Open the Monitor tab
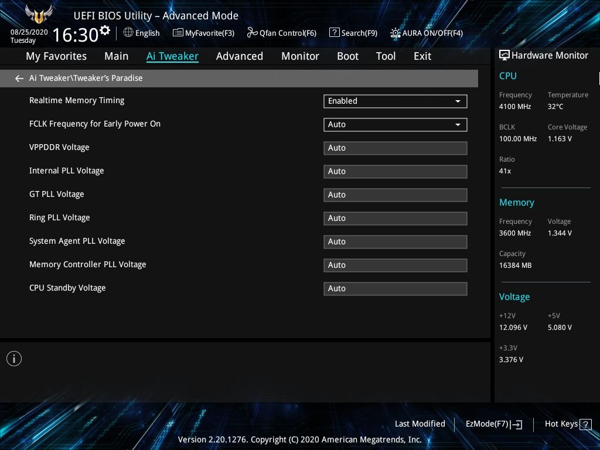 tap(301, 56)
